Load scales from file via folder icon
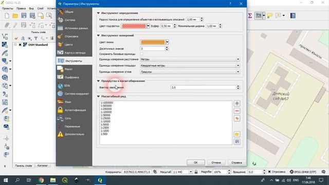 pyautogui.click(x=237, y=134)
